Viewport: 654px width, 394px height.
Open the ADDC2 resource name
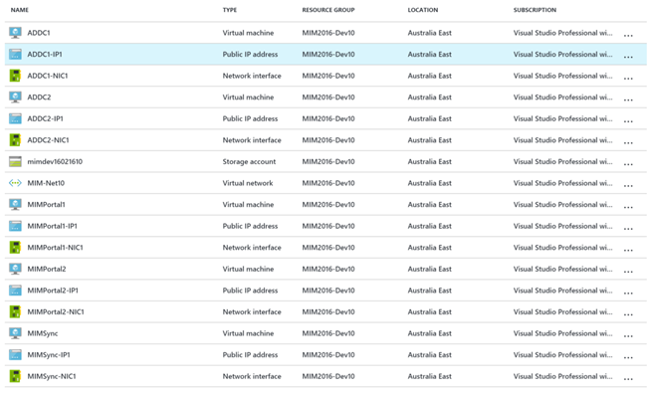click(39, 98)
